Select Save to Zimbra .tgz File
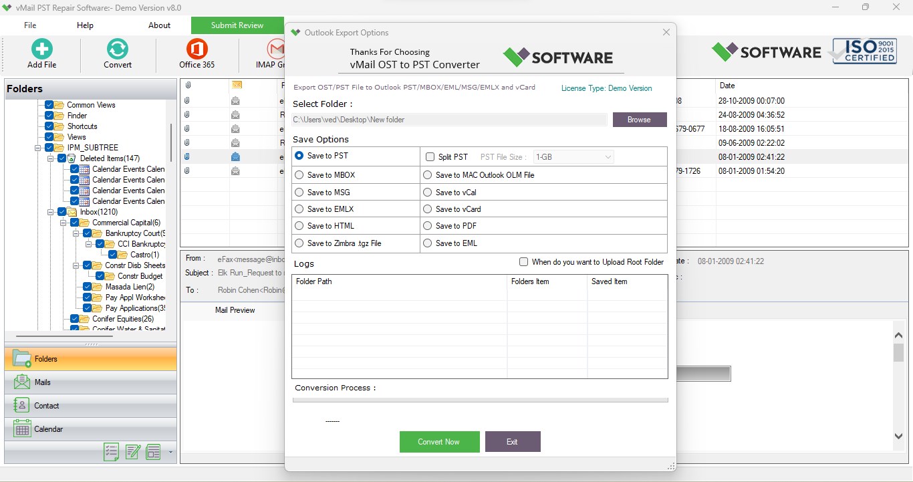The height and width of the screenshot is (482, 913). [299, 243]
